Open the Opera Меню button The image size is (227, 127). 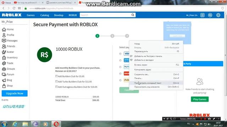6,2
